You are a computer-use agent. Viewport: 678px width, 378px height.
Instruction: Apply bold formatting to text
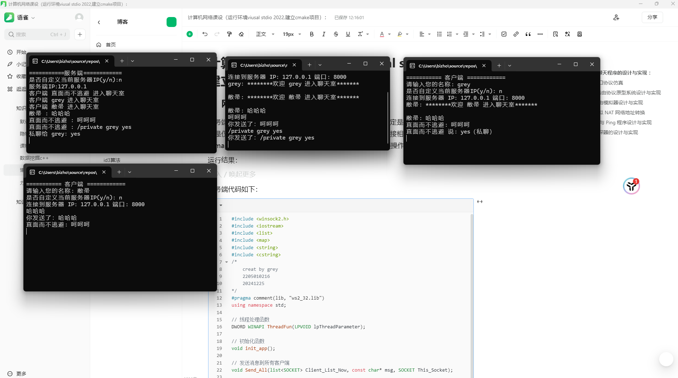click(x=311, y=34)
